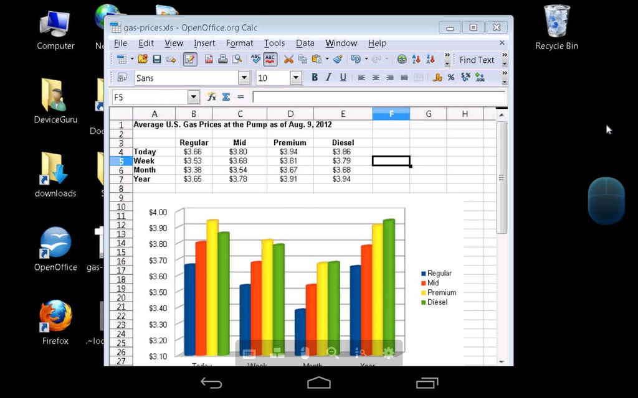Open the Undo history dropdown arrow
The height and width of the screenshot is (398, 638).
click(x=366, y=59)
